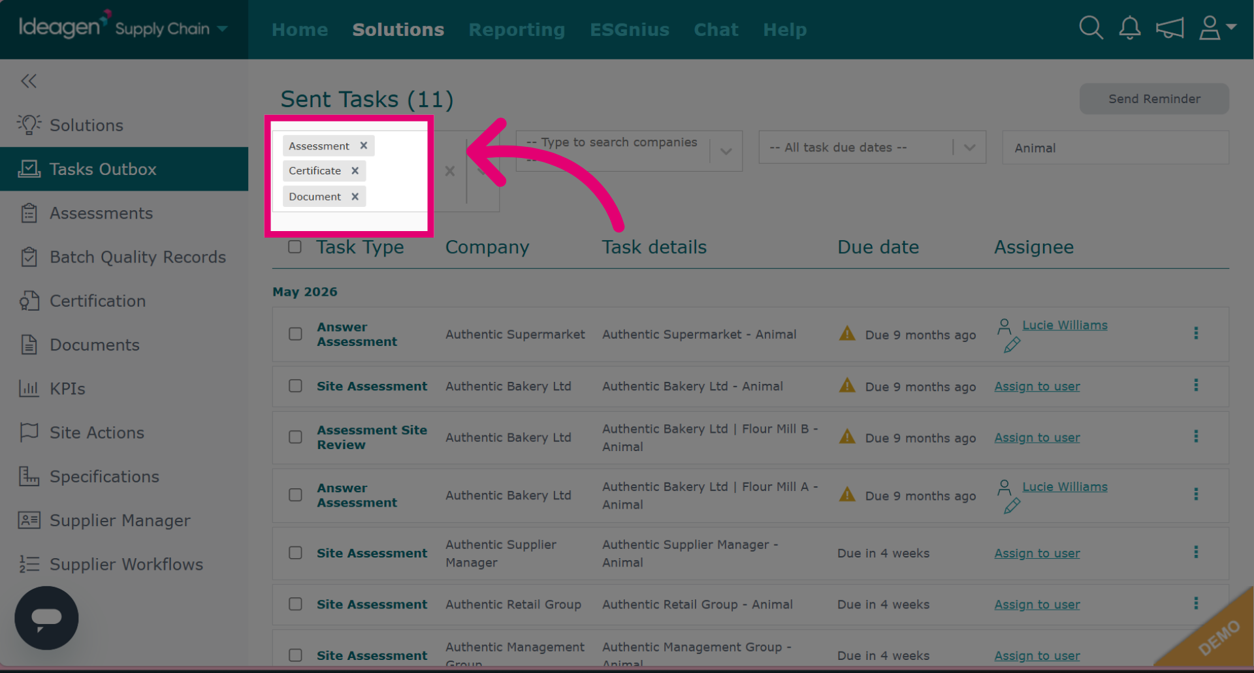Click the edit pencil for Flour Mill A assignee
Image resolution: width=1254 pixels, height=673 pixels.
click(1012, 505)
